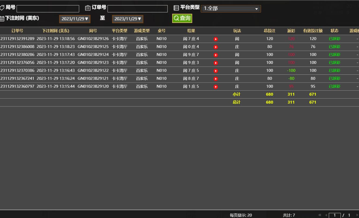Focus the 订单号 input field

point(138,9)
